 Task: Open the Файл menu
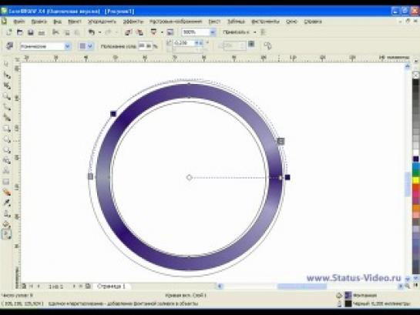click(x=18, y=22)
